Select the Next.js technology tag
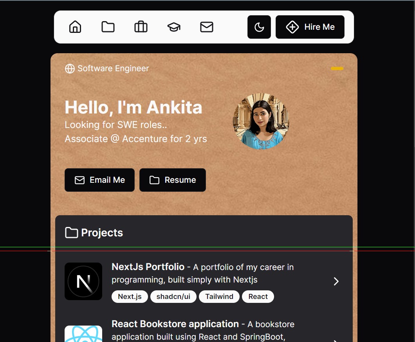This screenshot has height=342, width=415. click(130, 296)
